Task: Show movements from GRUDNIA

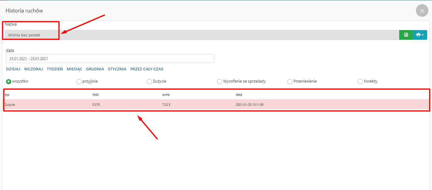Action: pyautogui.click(x=95, y=69)
